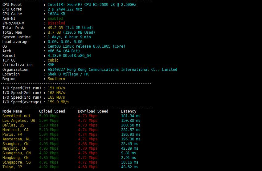This screenshot has height=171, width=262.
Task: Click the 'Upload Speed' column header
Action: point(52,111)
